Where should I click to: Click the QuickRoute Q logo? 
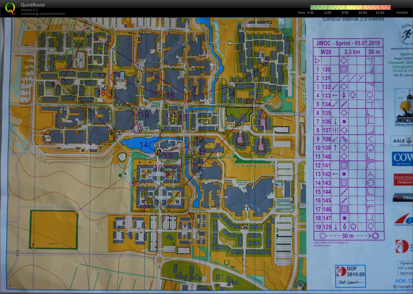[10, 8]
